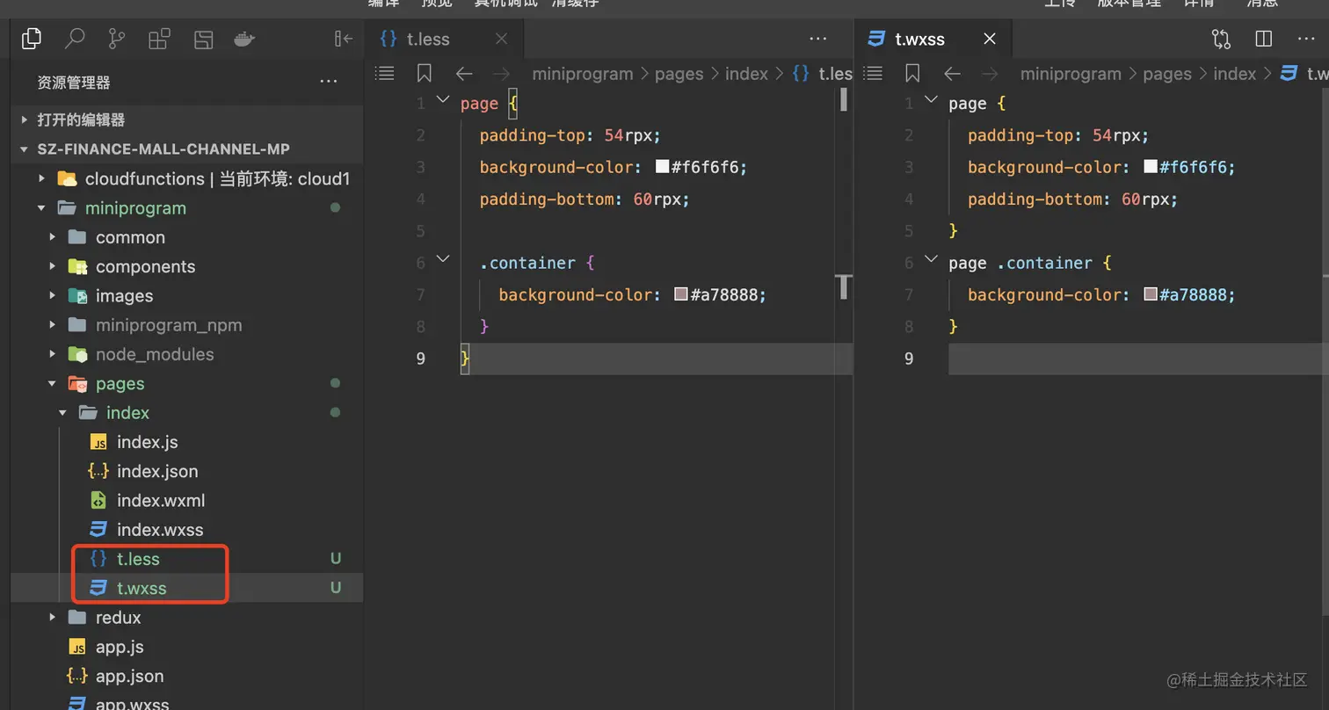1329x710 pixels.
Task: Open index.wxml file in explorer
Action: click(161, 501)
